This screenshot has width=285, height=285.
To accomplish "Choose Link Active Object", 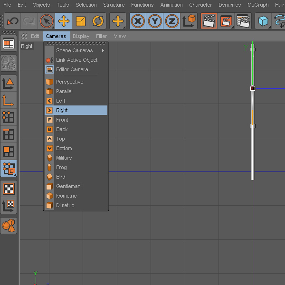I will coord(76,60).
